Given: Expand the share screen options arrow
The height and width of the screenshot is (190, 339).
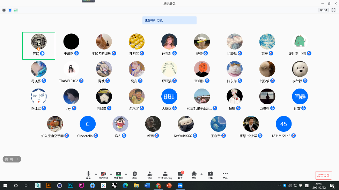Looking at the screenshot, I should [x=126, y=174].
